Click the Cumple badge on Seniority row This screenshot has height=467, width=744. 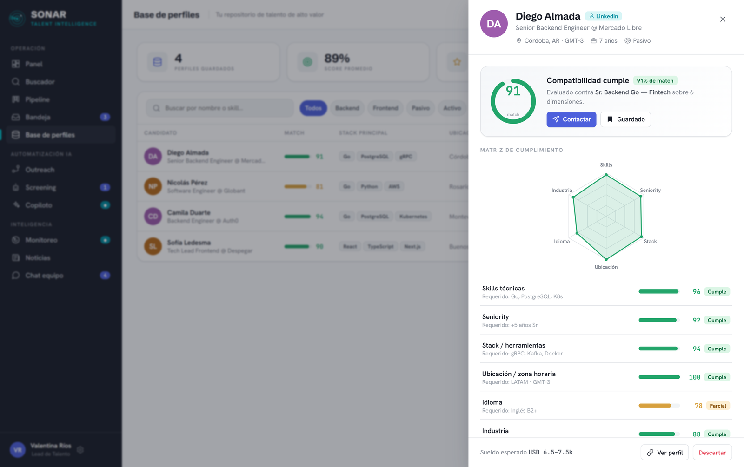(717, 320)
